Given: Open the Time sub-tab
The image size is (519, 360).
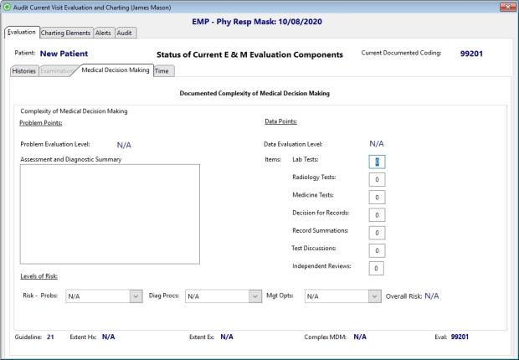Looking at the screenshot, I should [x=163, y=71].
